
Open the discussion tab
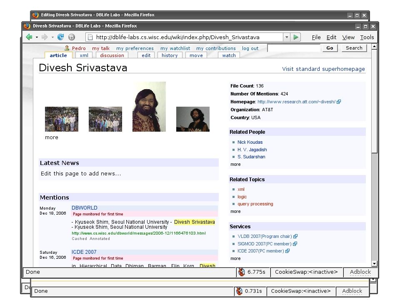pos(112,55)
